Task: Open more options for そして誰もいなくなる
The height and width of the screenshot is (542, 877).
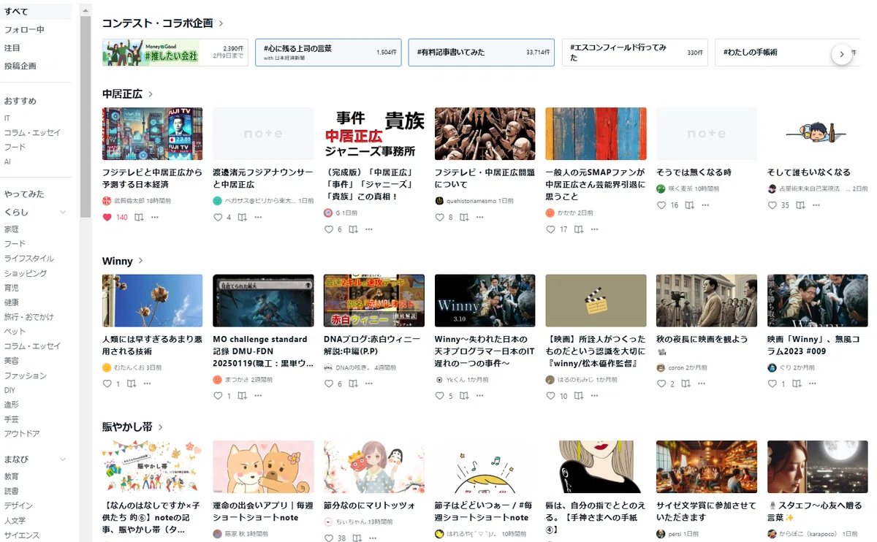Action: (x=817, y=205)
